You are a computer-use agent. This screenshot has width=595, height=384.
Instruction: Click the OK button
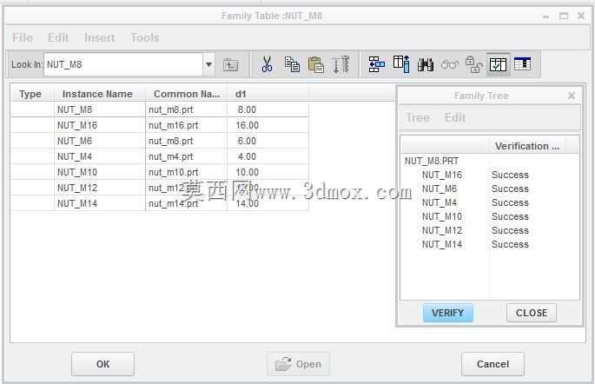pos(102,364)
